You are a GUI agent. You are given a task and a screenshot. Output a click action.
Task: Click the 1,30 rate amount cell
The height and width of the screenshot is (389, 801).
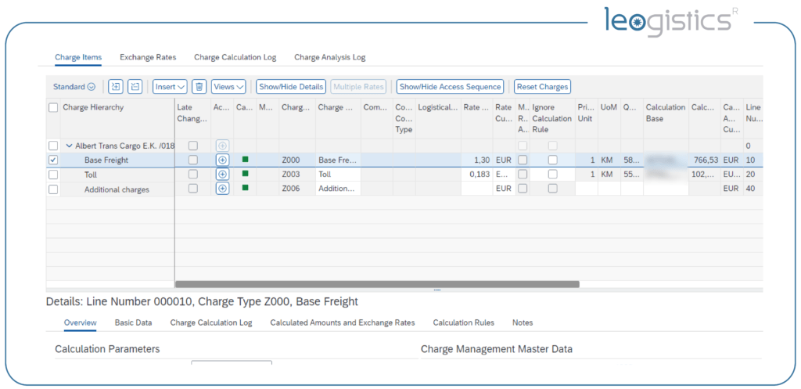pos(476,160)
